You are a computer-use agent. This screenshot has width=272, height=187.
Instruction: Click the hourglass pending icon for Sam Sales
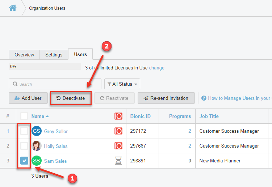(x=118, y=161)
